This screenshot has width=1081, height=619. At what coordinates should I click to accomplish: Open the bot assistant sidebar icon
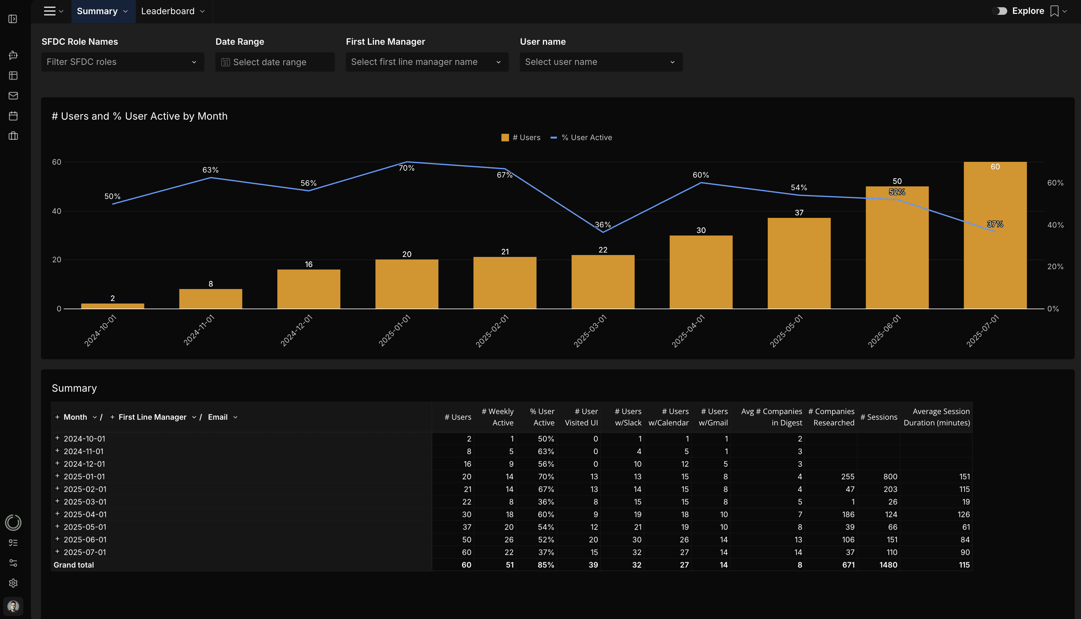[x=13, y=55]
